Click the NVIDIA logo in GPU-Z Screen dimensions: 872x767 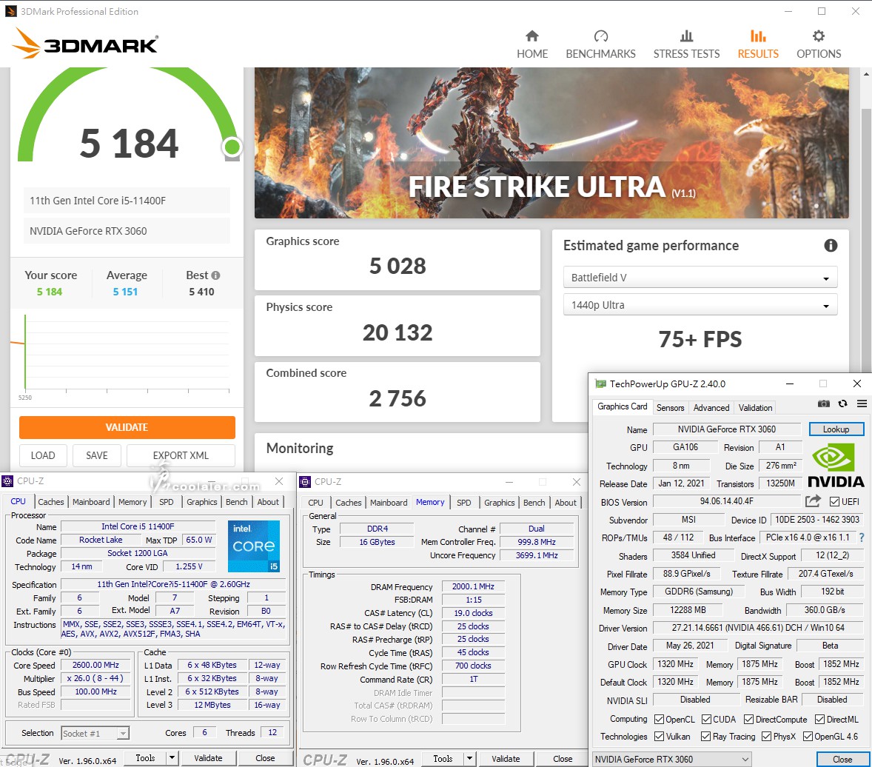coord(835,466)
